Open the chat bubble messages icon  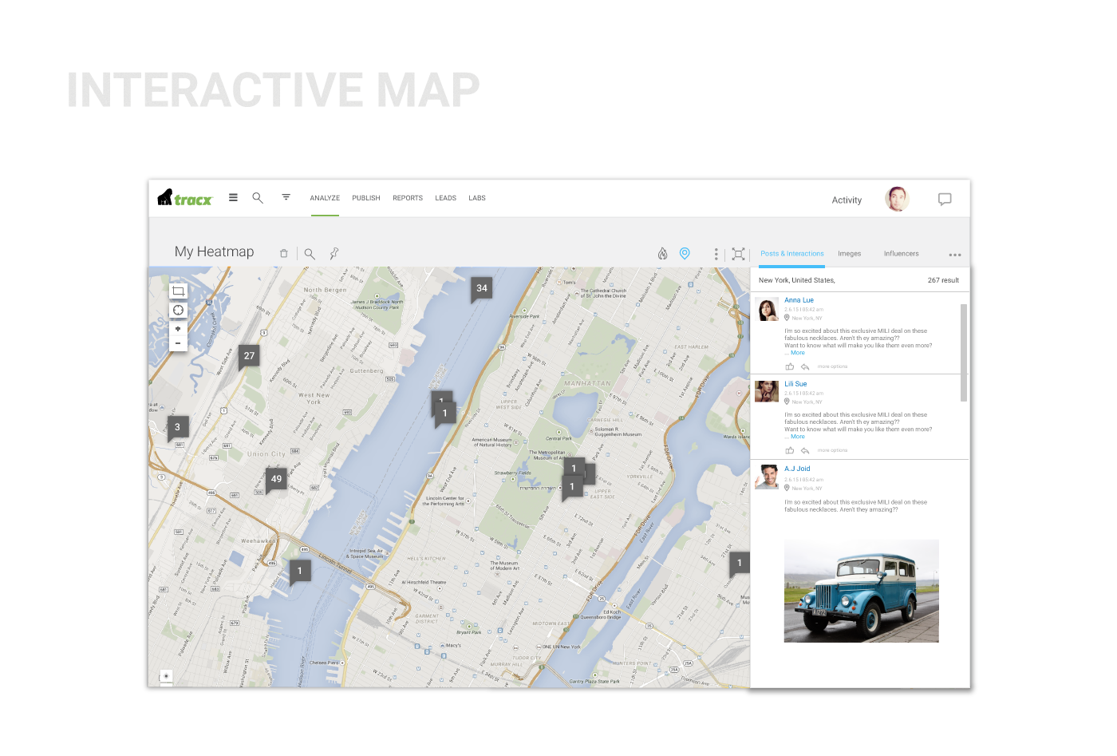point(945,200)
